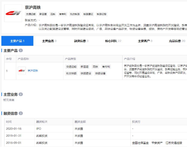Switch to the 主要产品 tab
187x148 pixels.
click(17, 41)
